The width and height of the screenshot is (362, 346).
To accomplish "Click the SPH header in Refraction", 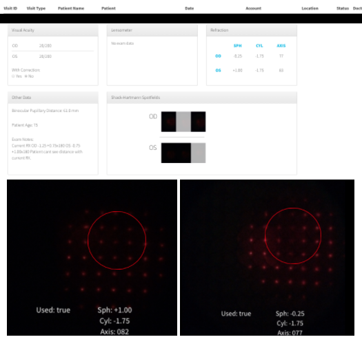I will point(238,45).
